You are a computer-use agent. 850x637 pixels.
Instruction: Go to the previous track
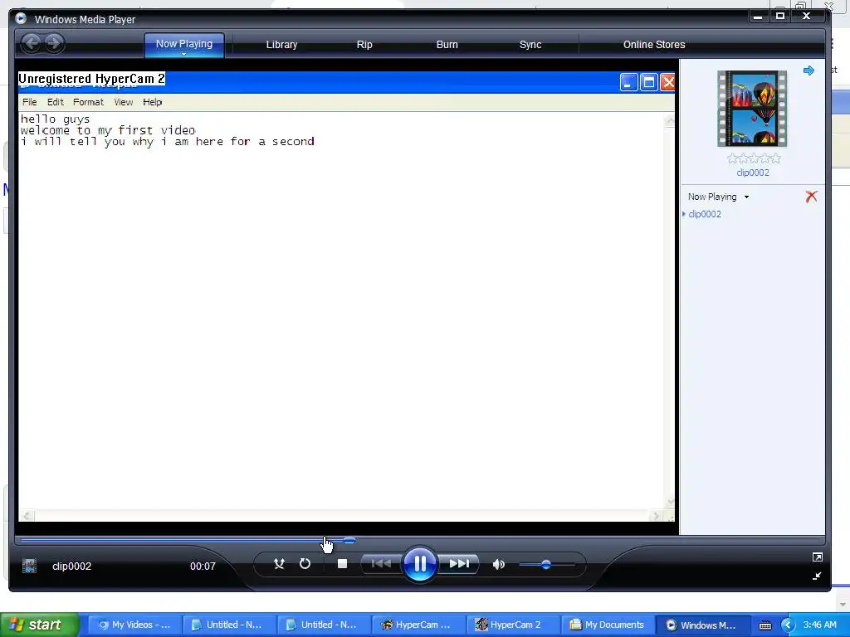pos(381,564)
